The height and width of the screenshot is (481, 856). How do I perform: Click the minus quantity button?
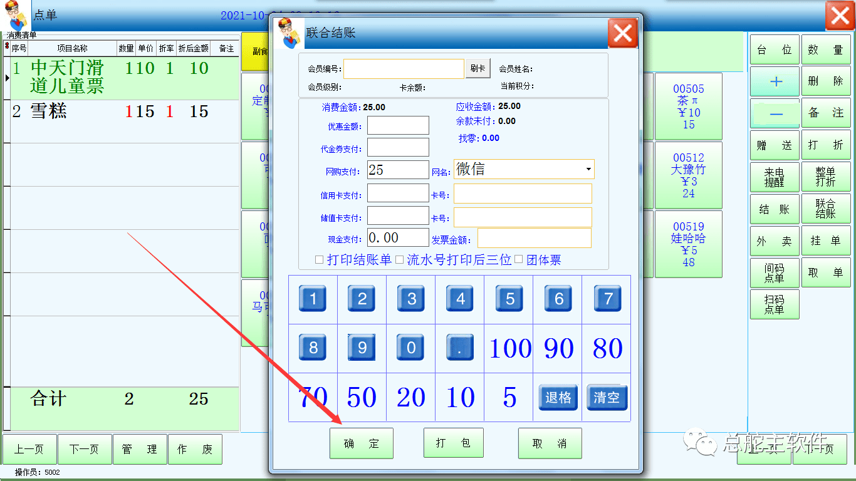775,113
